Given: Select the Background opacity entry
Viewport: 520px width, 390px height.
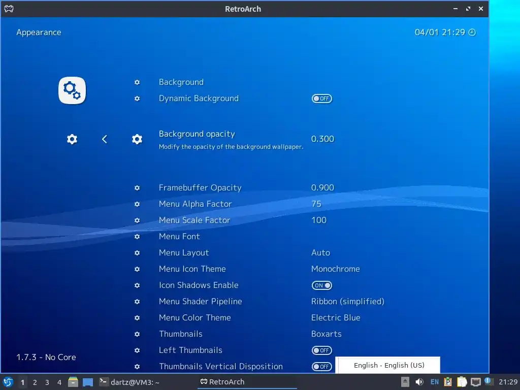Looking at the screenshot, I should [197, 134].
